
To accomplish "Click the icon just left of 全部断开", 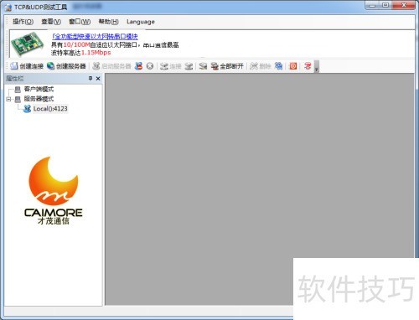I will pyautogui.click(x=203, y=66).
